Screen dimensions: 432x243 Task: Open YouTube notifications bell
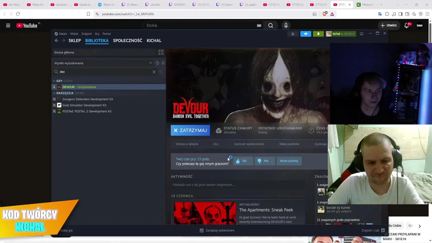(x=407, y=25)
